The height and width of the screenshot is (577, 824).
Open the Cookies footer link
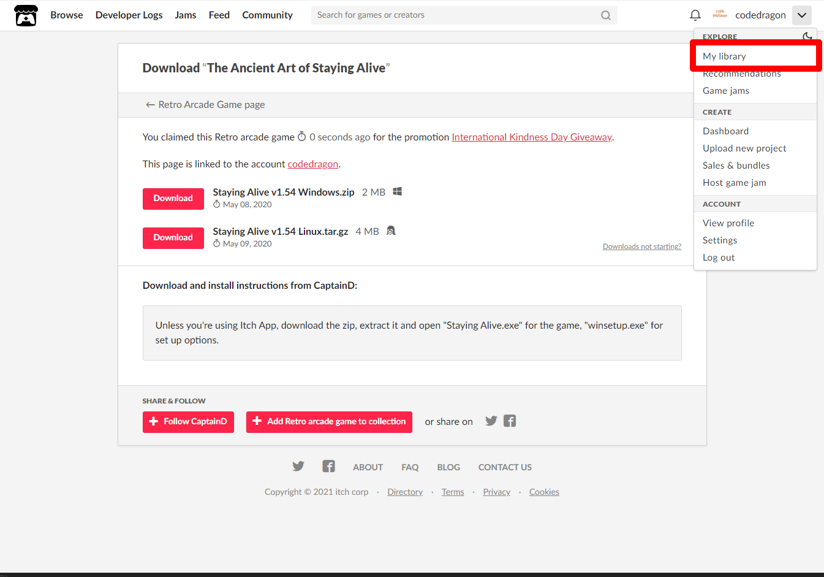pyautogui.click(x=544, y=492)
